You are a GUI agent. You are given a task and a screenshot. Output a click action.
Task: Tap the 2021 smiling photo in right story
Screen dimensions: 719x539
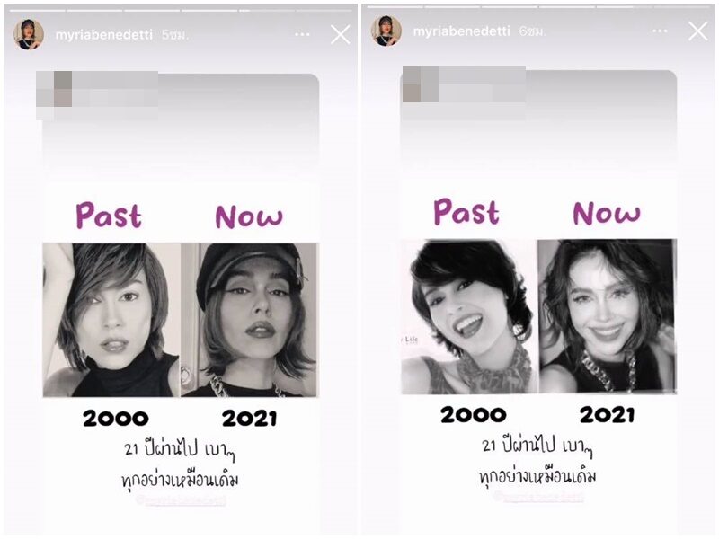click(x=608, y=316)
